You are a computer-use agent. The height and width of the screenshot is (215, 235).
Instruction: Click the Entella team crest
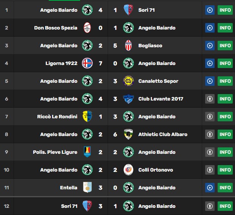point(87,187)
